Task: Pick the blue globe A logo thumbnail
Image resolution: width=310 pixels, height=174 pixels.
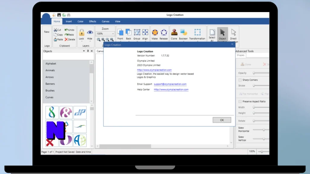Action: tap(80, 140)
